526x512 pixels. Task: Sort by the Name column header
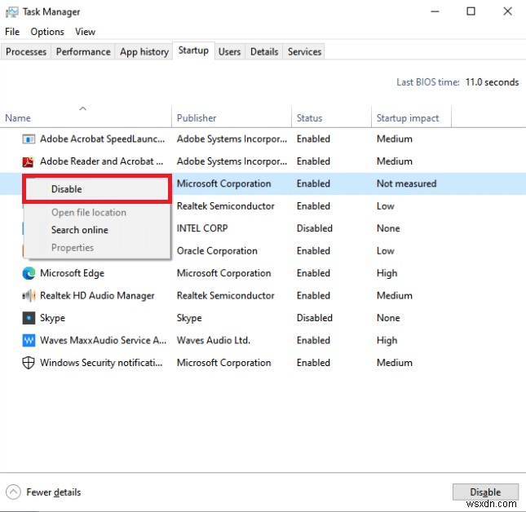pyautogui.click(x=86, y=118)
